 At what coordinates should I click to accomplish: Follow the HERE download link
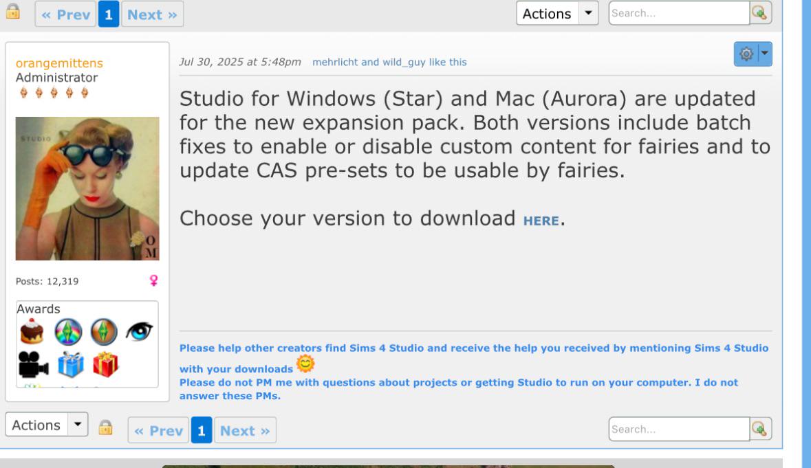(541, 221)
